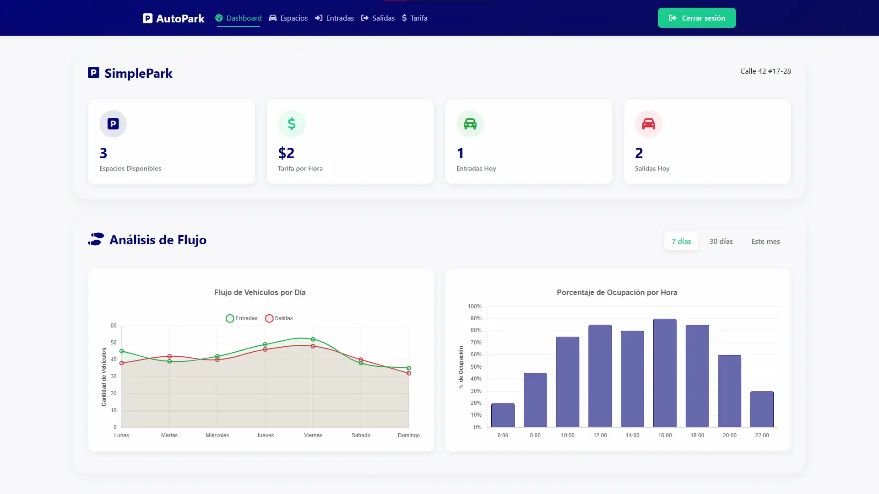Select the Este mes tab
Screen dimensions: 879x494
click(x=765, y=241)
